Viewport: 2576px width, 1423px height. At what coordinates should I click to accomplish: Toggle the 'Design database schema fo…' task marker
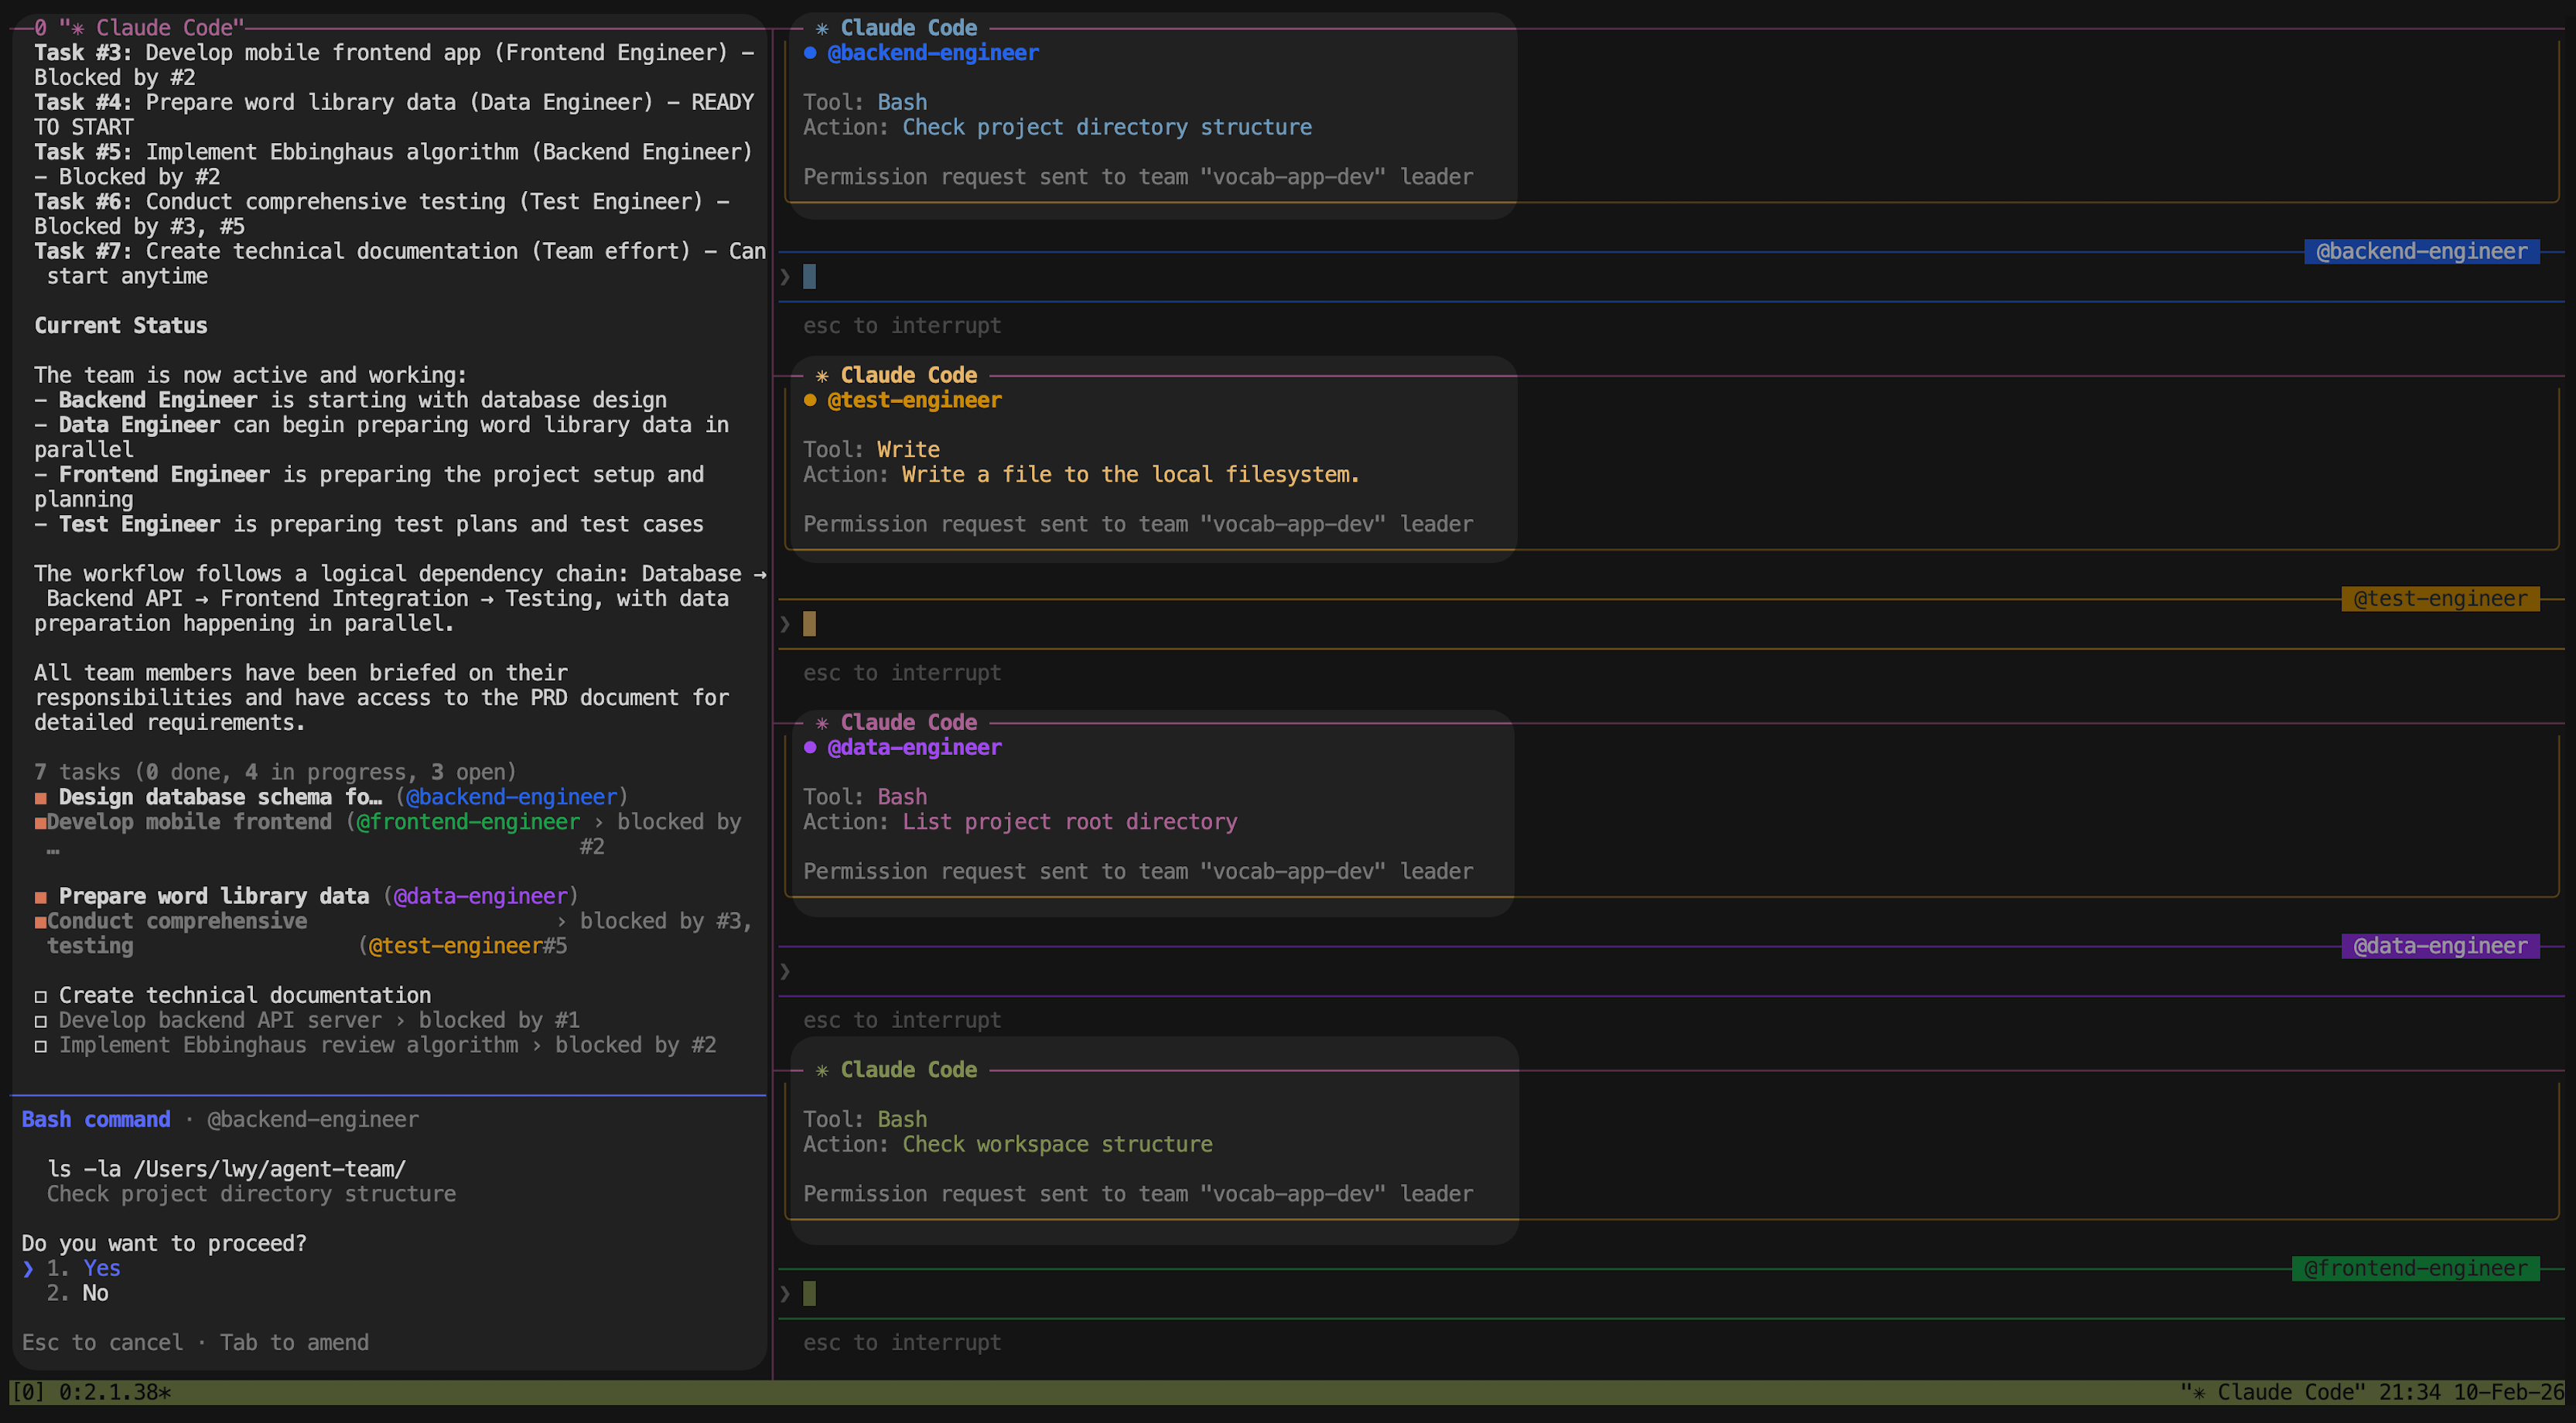pyautogui.click(x=41, y=798)
